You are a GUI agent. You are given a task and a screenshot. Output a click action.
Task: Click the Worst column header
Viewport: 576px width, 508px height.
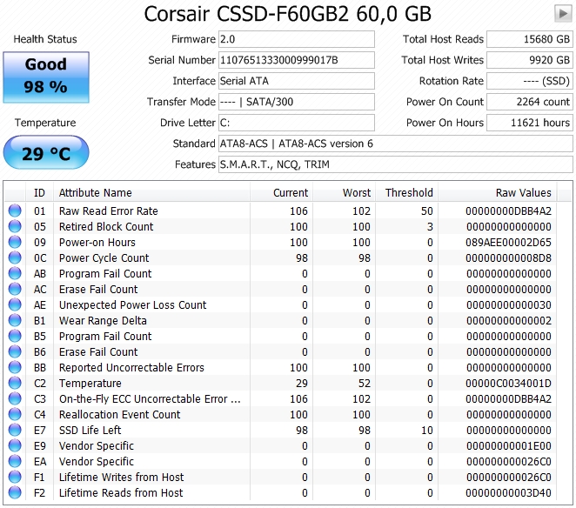[x=345, y=192]
